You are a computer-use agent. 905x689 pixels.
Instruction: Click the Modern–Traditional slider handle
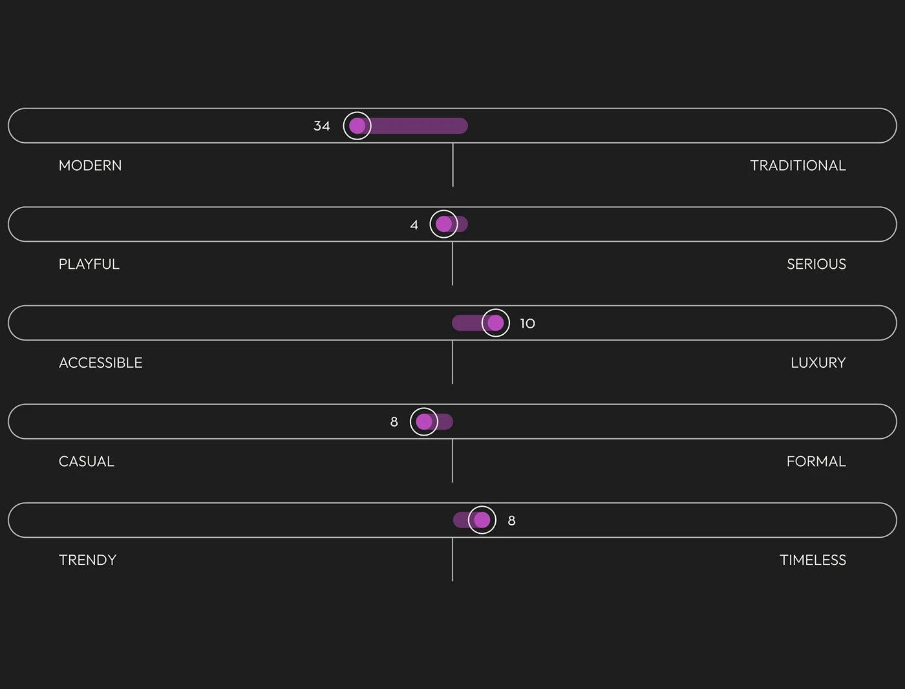pyautogui.click(x=357, y=125)
